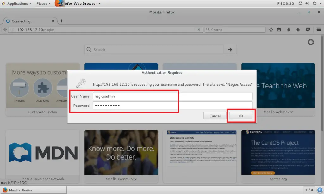Go to home page icon
The image size is (324, 194).
pyautogui.click(x=298, y=30)
